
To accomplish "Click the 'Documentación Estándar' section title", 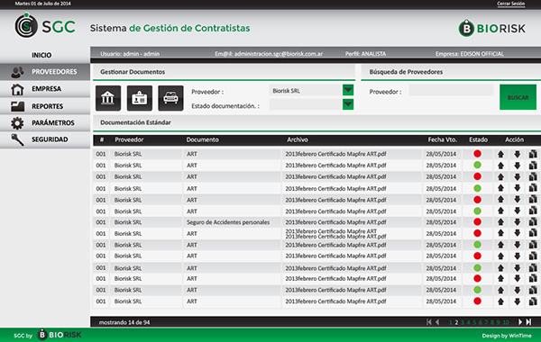I will tap(135, 122).
